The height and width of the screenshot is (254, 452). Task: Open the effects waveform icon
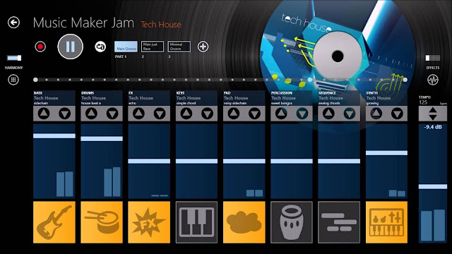coord(433,80)
